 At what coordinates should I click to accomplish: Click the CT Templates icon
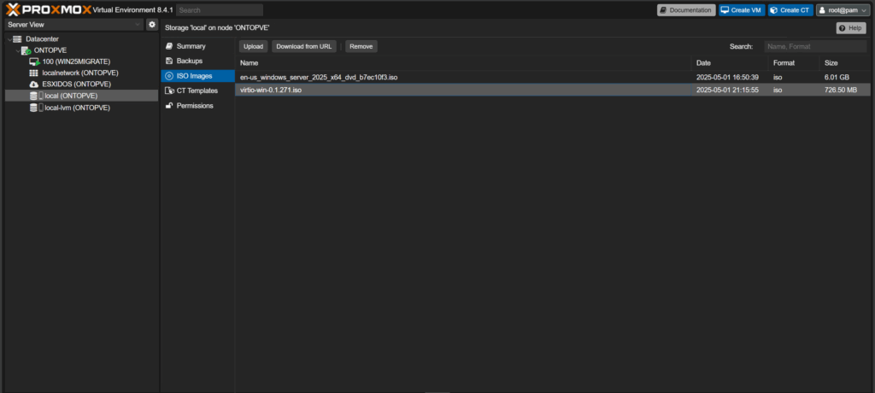(x=170, y=91)
